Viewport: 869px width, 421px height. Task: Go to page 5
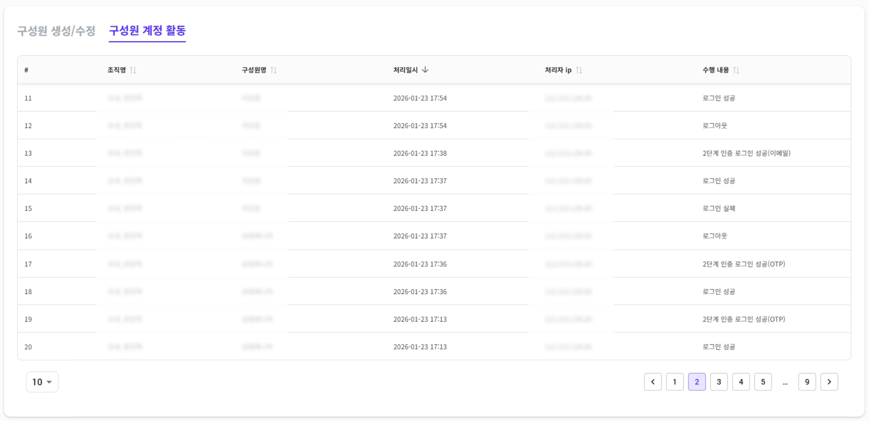click(763, 382)
